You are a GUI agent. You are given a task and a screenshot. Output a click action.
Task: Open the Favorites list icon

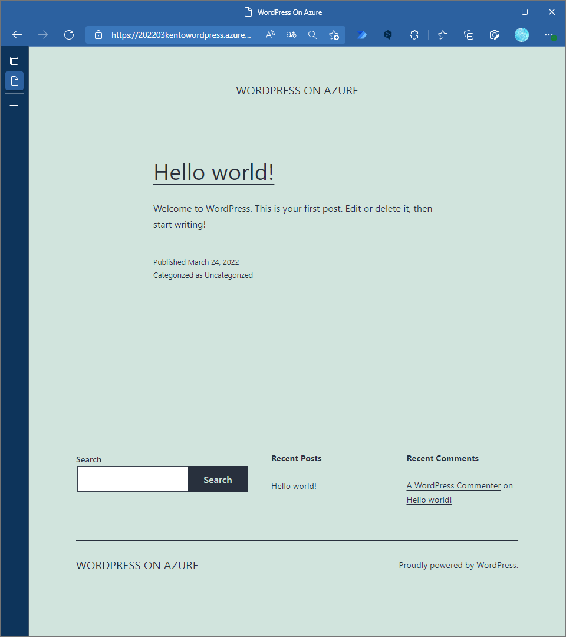point(443,35)
